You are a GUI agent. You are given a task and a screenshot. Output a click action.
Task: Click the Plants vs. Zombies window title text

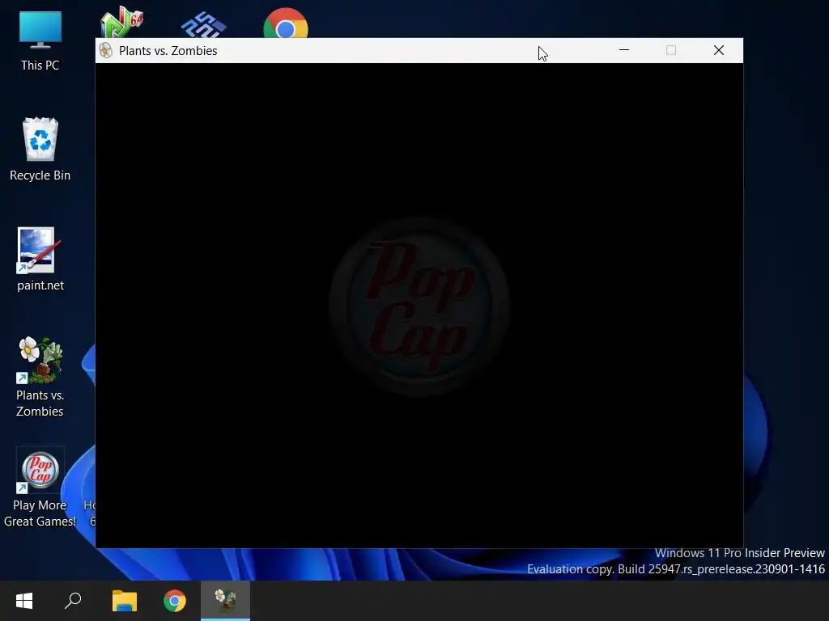[x=168, y=51]
